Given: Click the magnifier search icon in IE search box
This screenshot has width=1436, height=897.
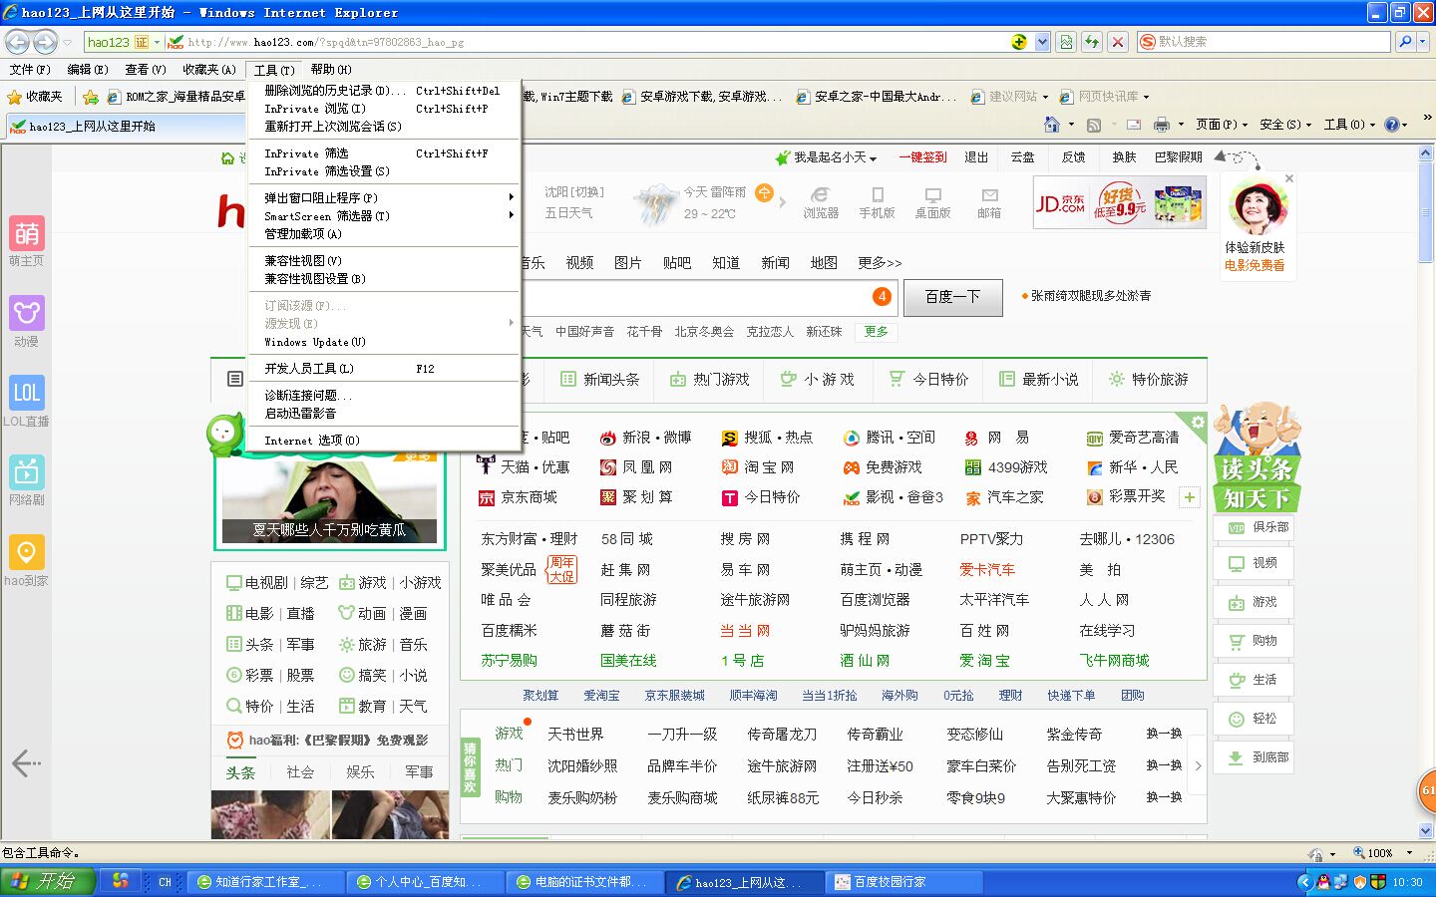Looking at the screenshot, I should pos(1404,42).
